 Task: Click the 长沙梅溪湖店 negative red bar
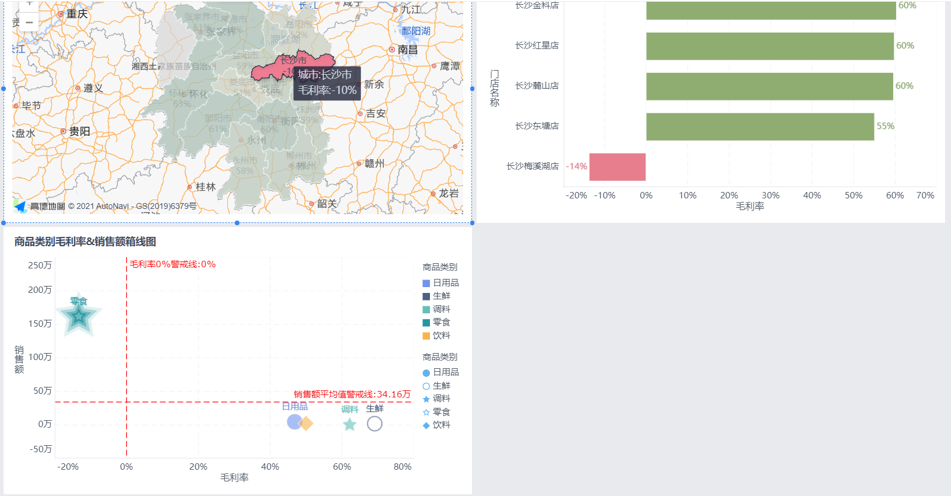click(617, 167)
